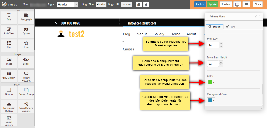Viewport: 267px width, 128px height.
Task: Click the copy page icon
Action: pyautogui.click(x=139, y=5)
